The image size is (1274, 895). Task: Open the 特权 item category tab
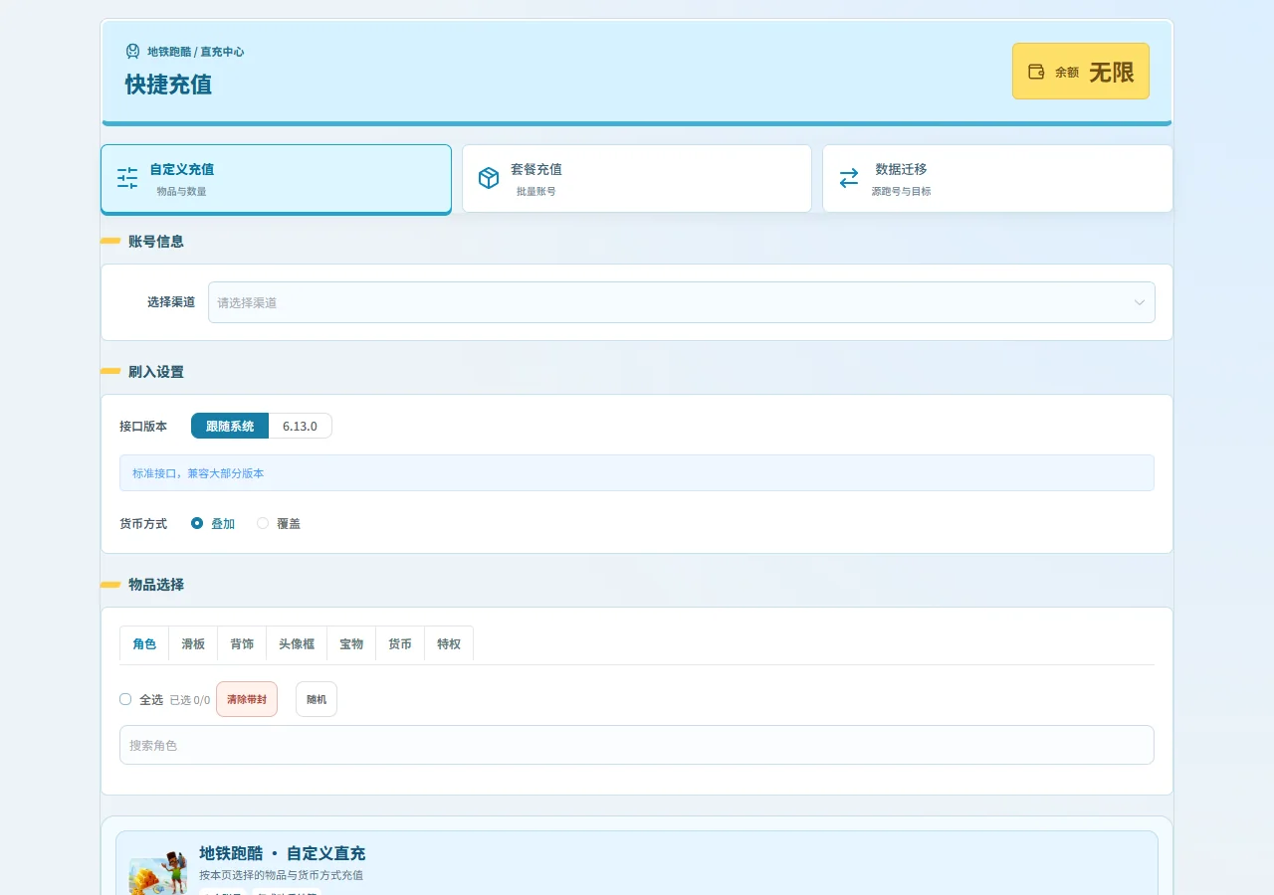(x=449, y=644)
